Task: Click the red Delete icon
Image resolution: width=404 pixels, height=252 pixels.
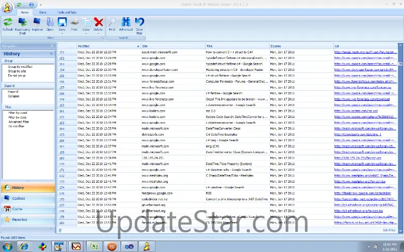Action: coord(98,22)
